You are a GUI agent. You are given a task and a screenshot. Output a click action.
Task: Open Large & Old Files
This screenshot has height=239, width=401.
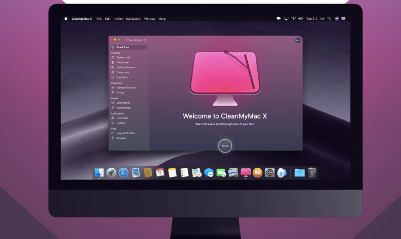124,133
